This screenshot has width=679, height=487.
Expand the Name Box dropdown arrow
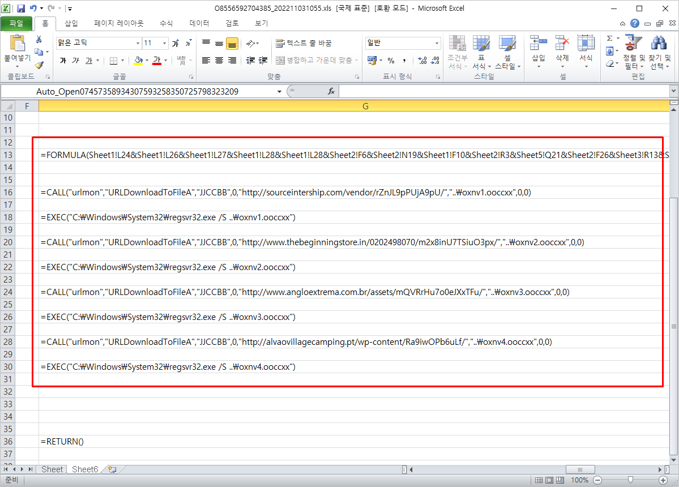279,91
